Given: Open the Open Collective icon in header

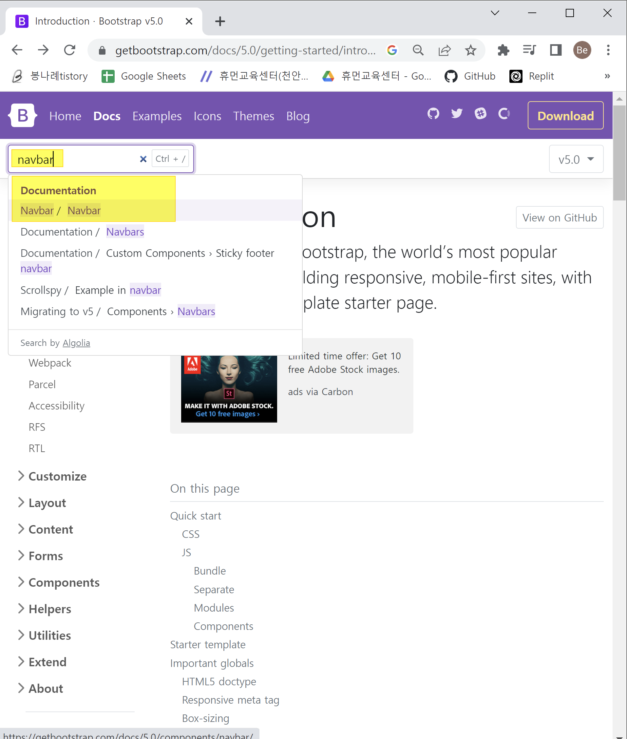Looking at the screenshot, I should (504, 114).
